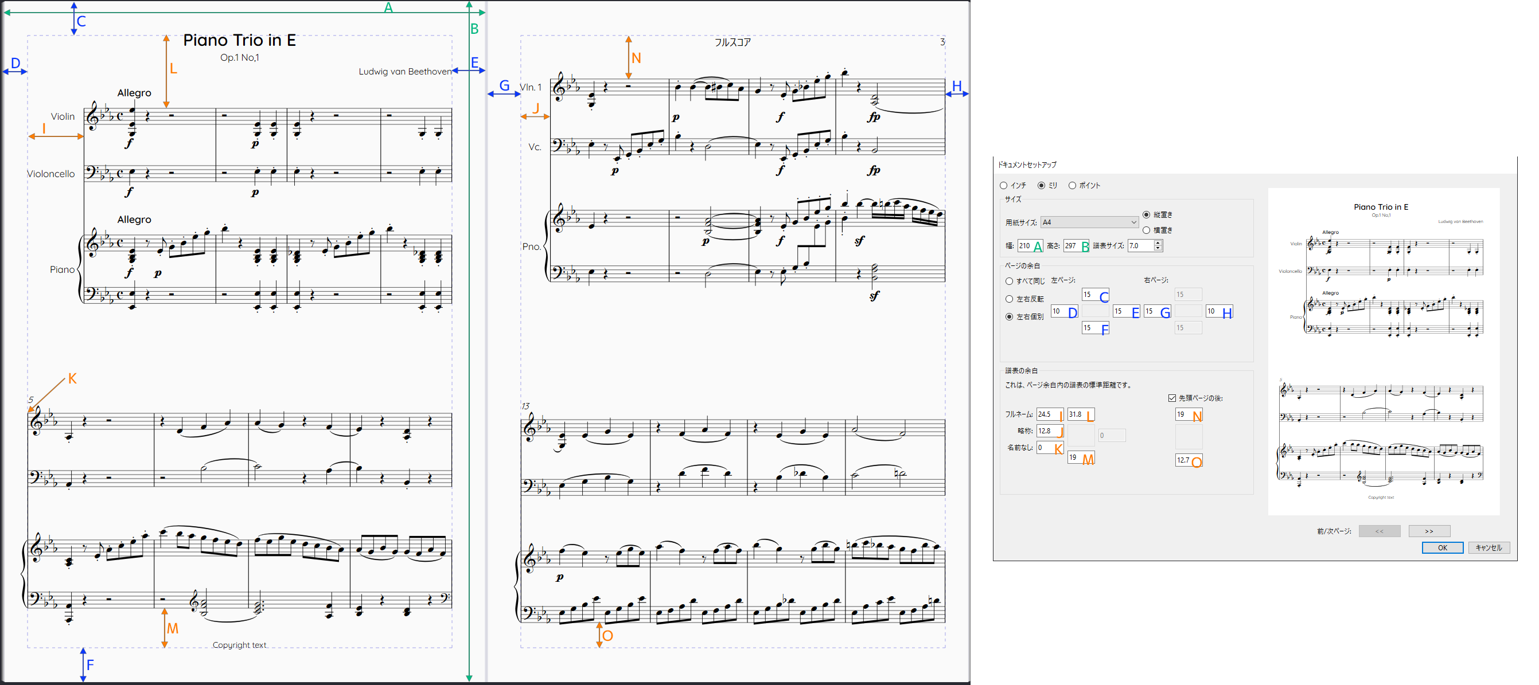Click the 左ページ left margin field showing 10
Image resolution: width=1539 pixels, height=685 pixels.
pos(1064,311)
